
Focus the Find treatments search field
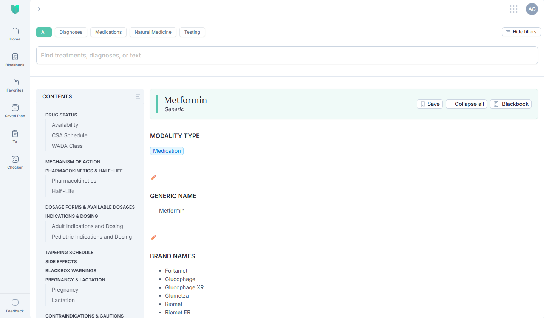click(x=287, y=55)
